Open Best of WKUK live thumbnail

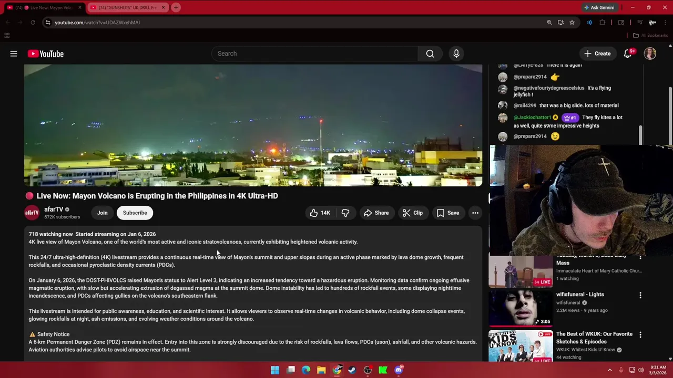[x=521, y=345]
